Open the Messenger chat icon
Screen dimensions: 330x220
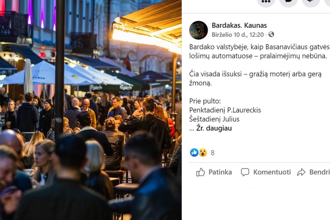(x=288, y=2)
